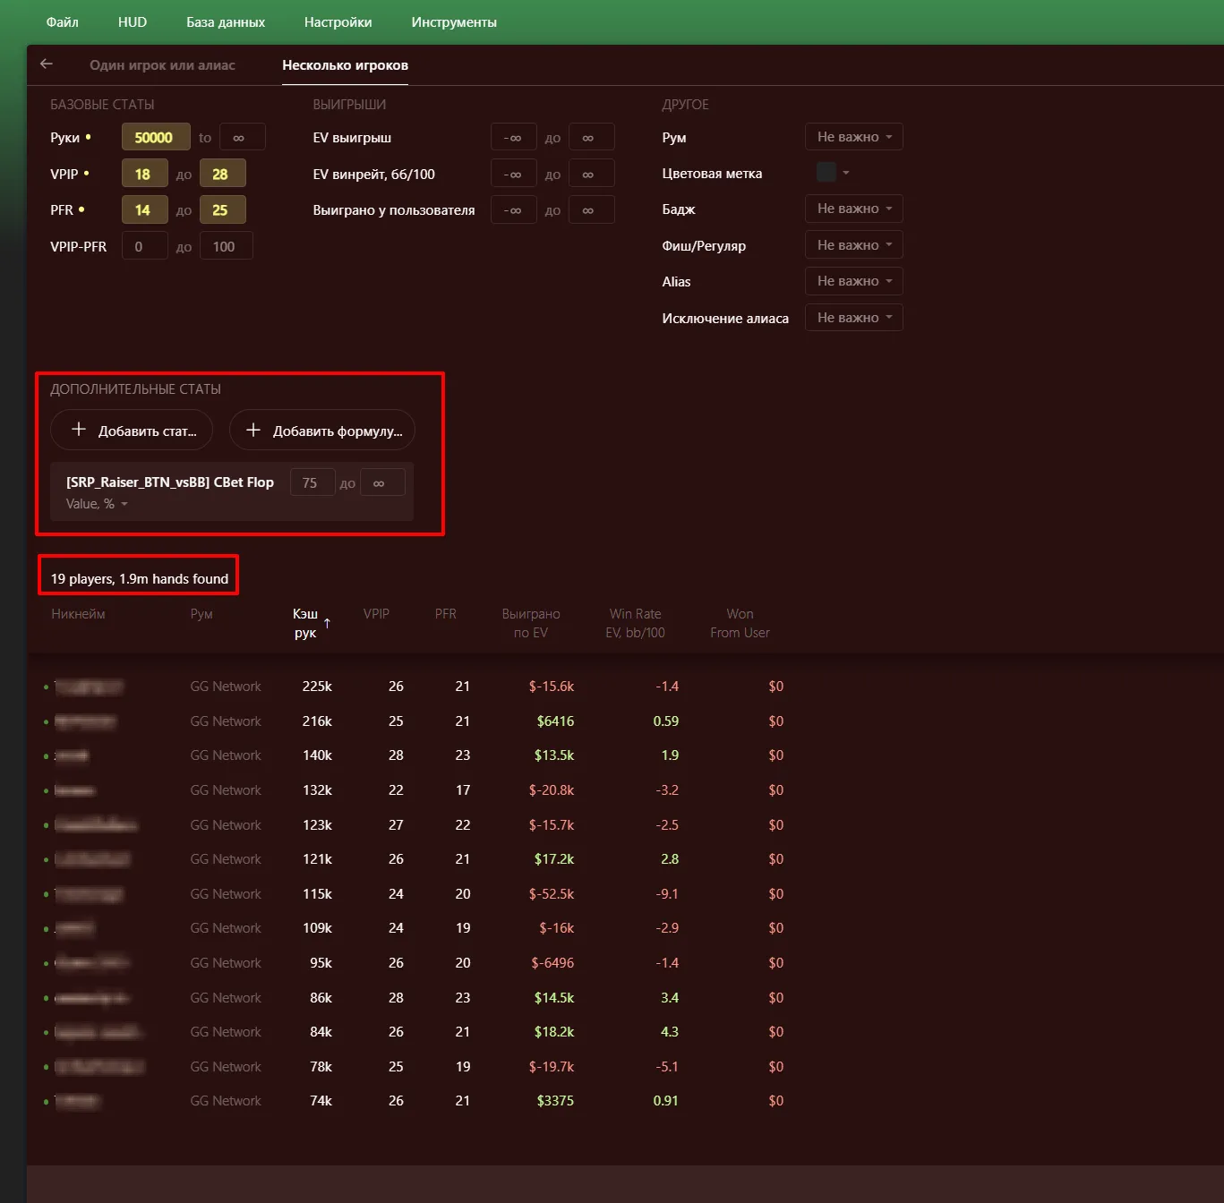The height and width of the screenshot is (1203, 1224).
Task: Click the Добавить стат button
Action: (x=132, y=431)
